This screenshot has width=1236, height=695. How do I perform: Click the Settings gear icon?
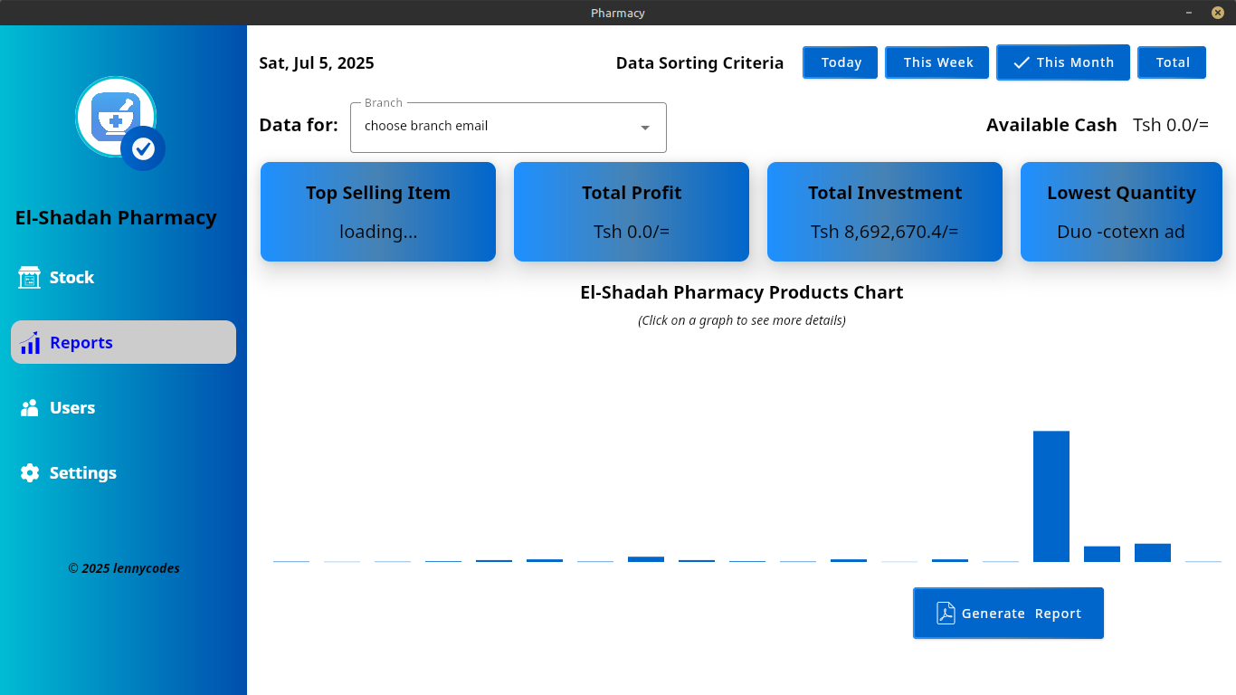(x=30, y=473)
